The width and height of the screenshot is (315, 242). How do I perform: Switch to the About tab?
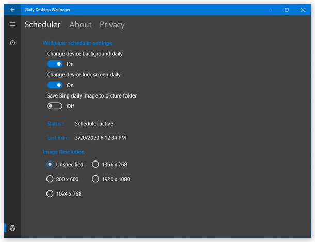click(x=81, y=25)
